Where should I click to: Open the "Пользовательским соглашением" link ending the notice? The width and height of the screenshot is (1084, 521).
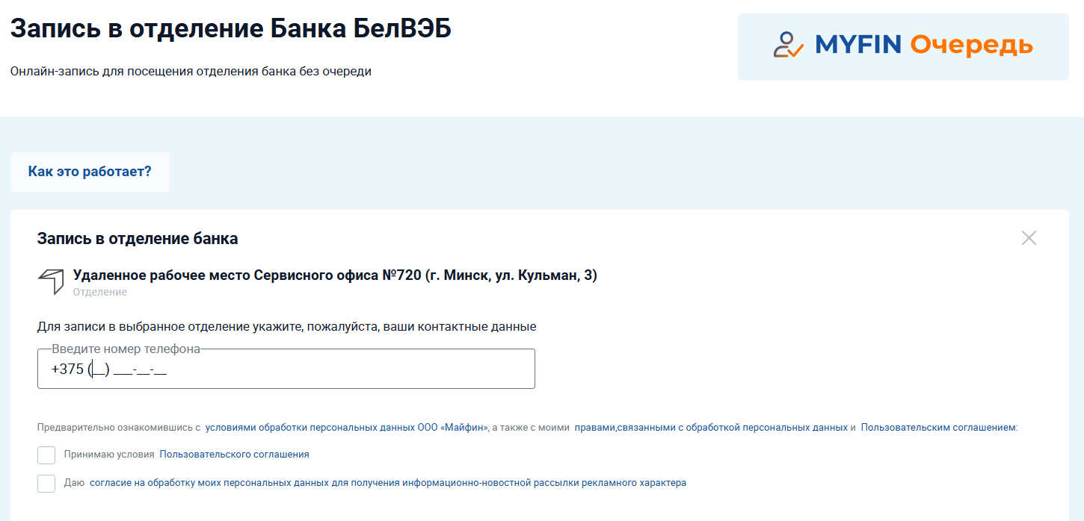(938, 428)
